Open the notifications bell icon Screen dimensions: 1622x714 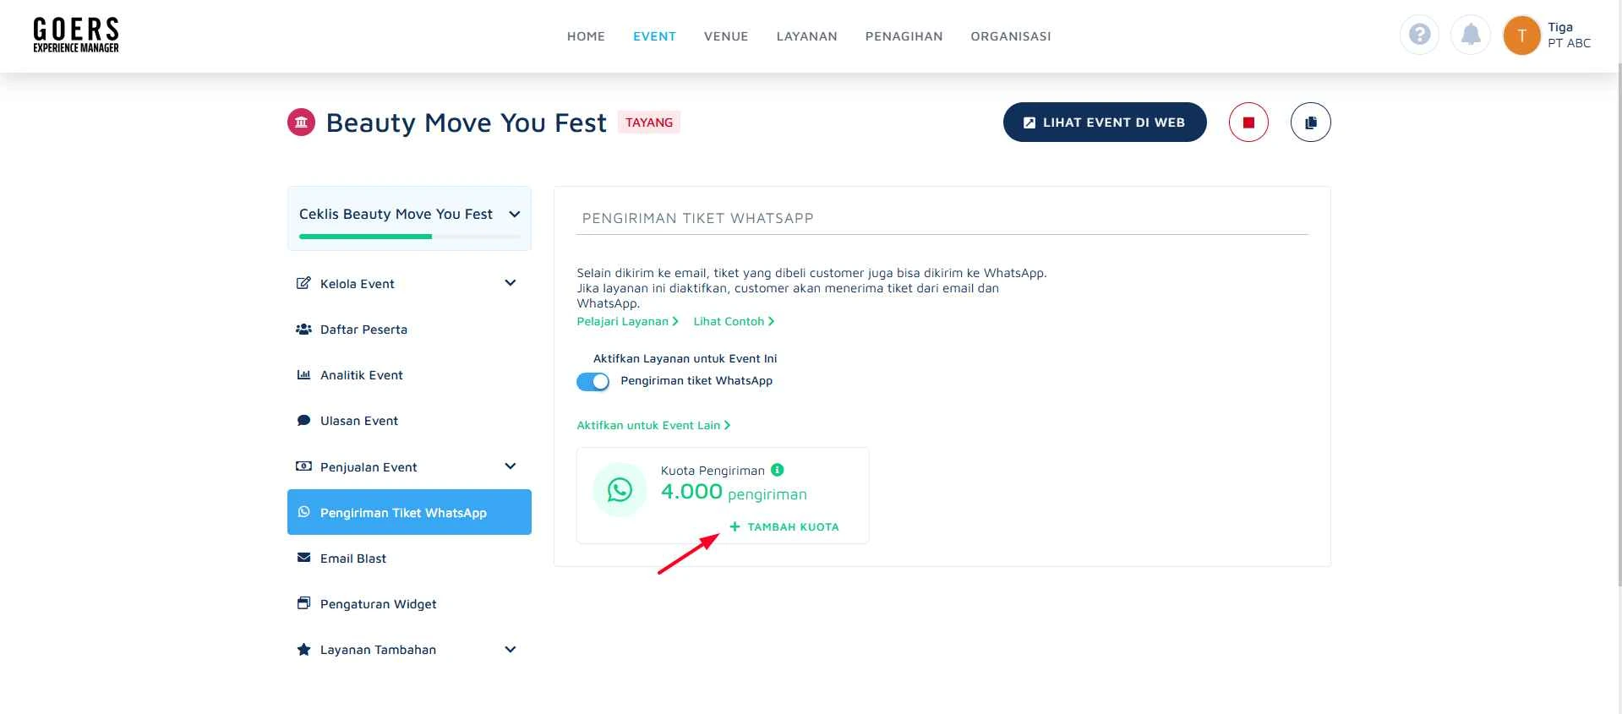pyautogui.click(x=1471, y=35)
